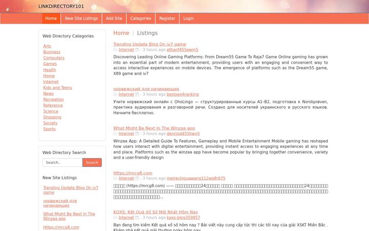369x231 pixels.
Task: Click Internet category under KQXS listing
Action: pyautogui.click(x=127, y=218)
